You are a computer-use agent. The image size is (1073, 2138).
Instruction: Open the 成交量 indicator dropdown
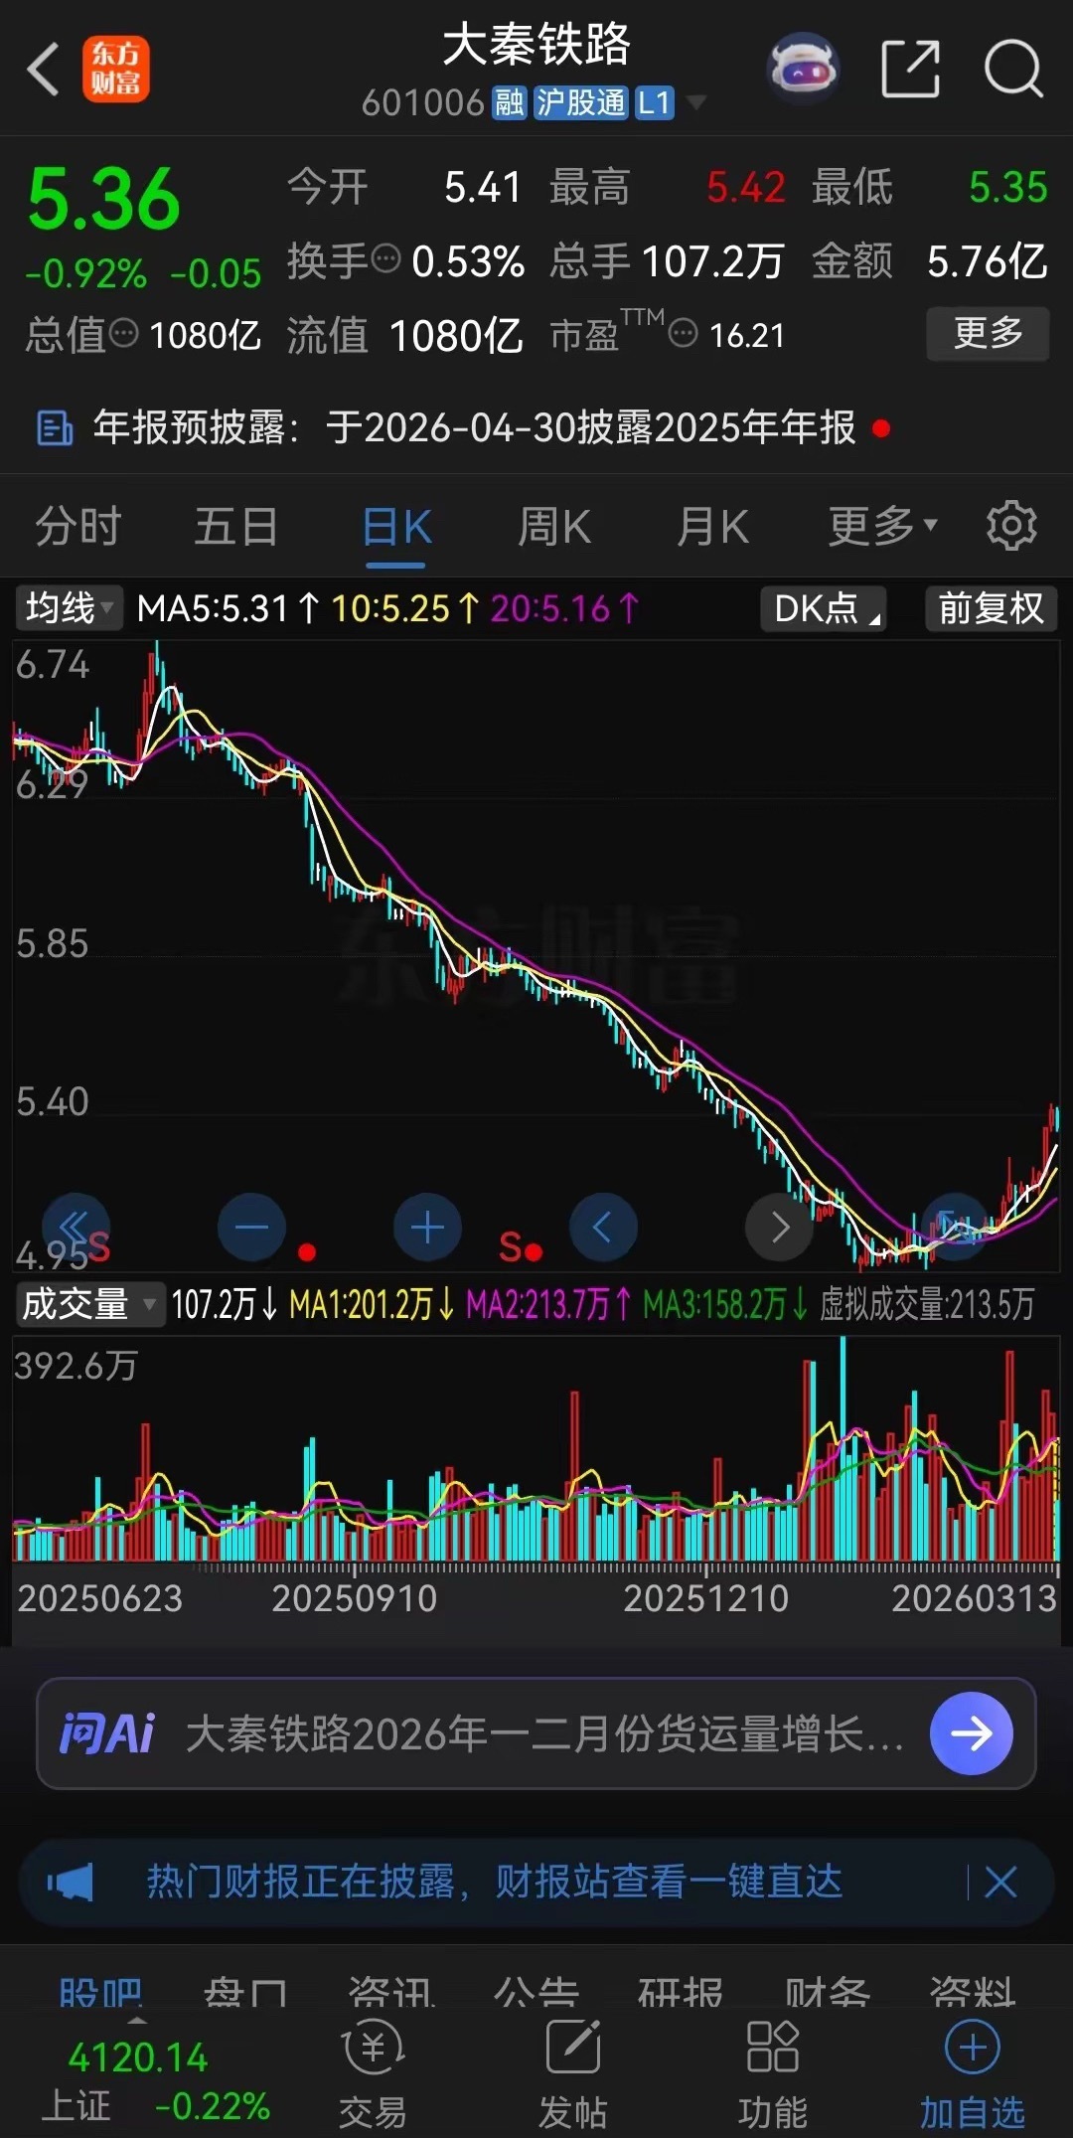tap(88, 1303)
